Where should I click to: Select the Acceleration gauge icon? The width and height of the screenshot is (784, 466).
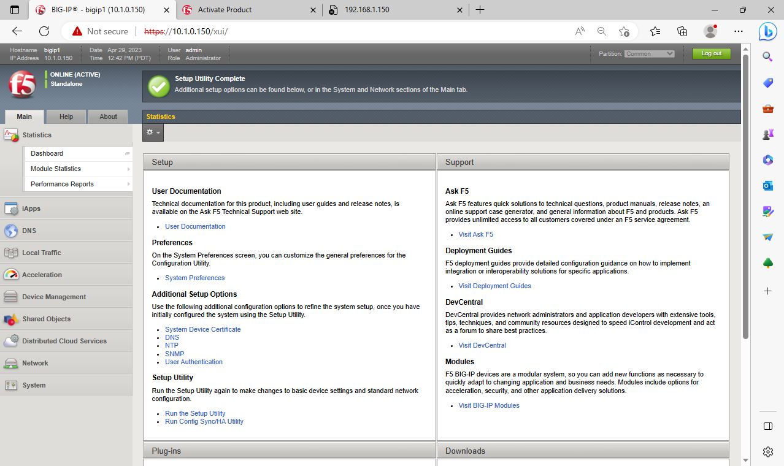coord(11,275)
